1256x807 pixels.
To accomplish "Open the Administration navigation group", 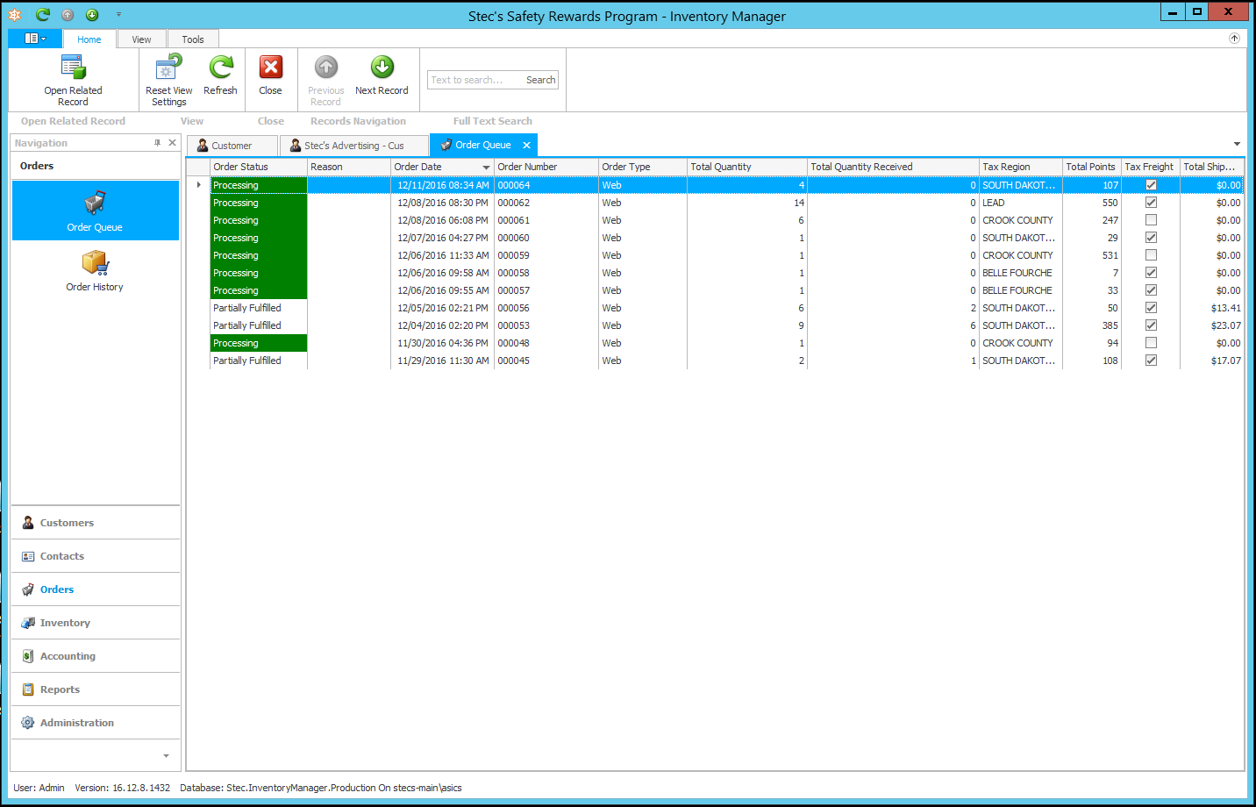I will (x=96, y=723).
